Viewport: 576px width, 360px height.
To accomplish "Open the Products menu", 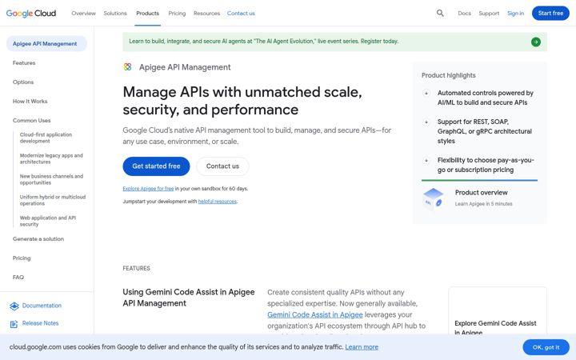I will point(148,14).
